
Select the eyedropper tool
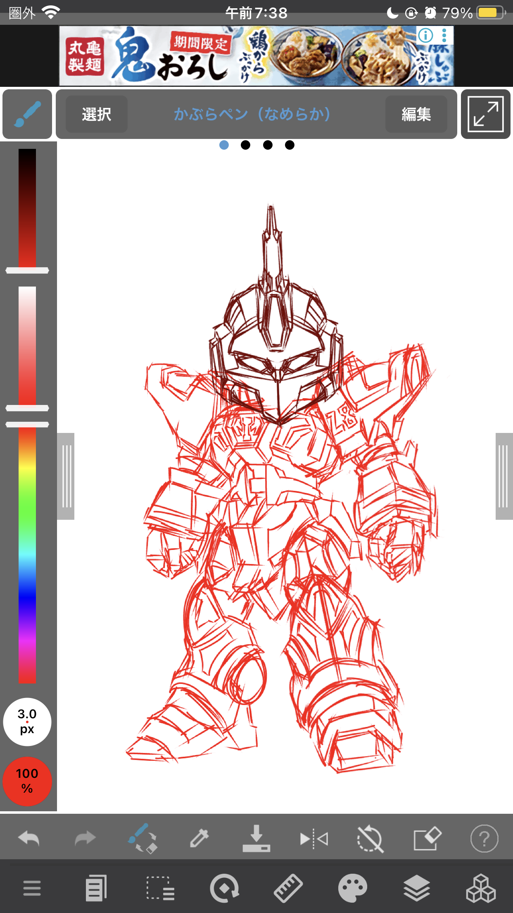click(x=199, y=839)
